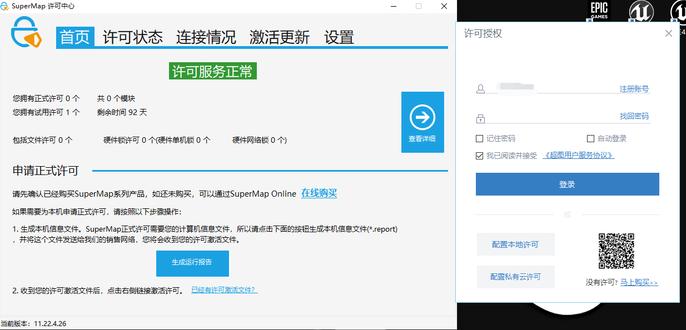This screenshot has width=686, height=330.
Task: Click the 登录 button
Action: pyautogui.click(x=568, y=184)
